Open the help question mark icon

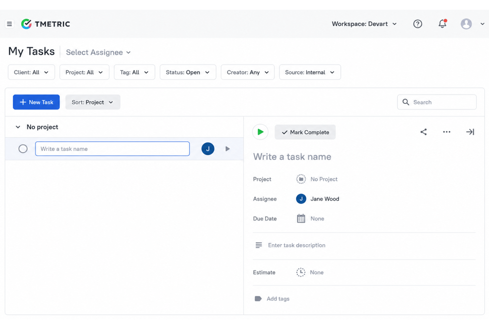[418, 24]
